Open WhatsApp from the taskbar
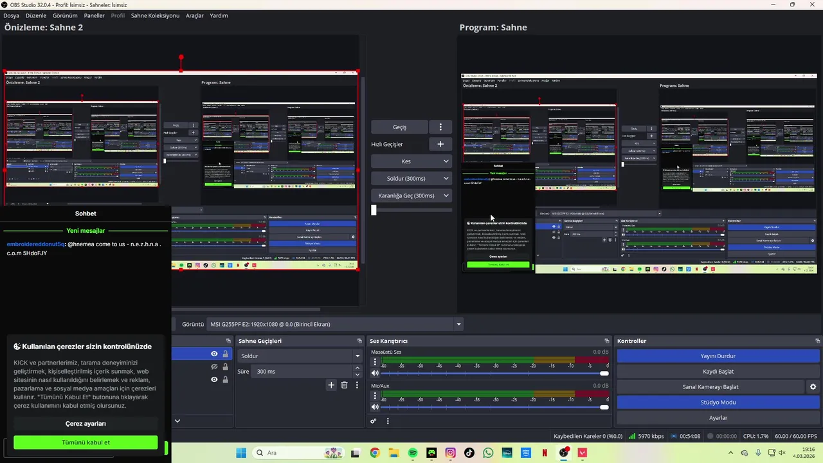Viewport: 823px width, 463px height. (488, 453)
